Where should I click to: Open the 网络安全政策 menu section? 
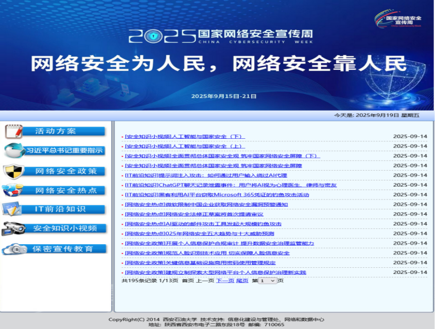click(66, 171)
